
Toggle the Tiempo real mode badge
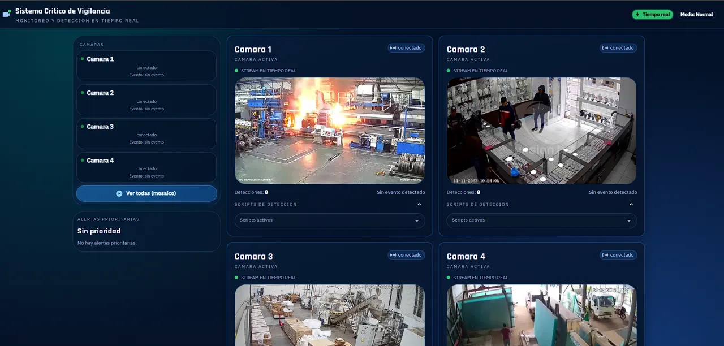click(x=653, y=15)
